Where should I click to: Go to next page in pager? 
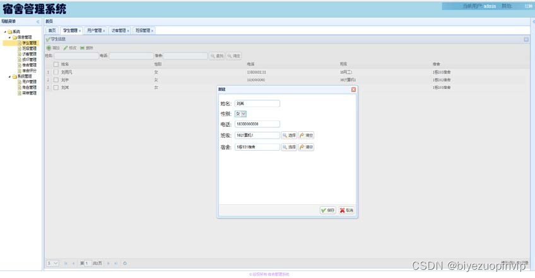109,264
